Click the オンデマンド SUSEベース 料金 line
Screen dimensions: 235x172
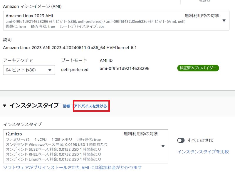[53, 149]
